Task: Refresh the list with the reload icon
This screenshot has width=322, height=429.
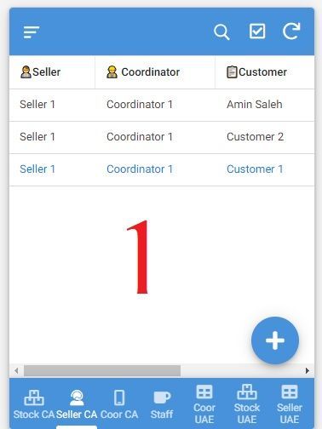Action: coord(291,31)
